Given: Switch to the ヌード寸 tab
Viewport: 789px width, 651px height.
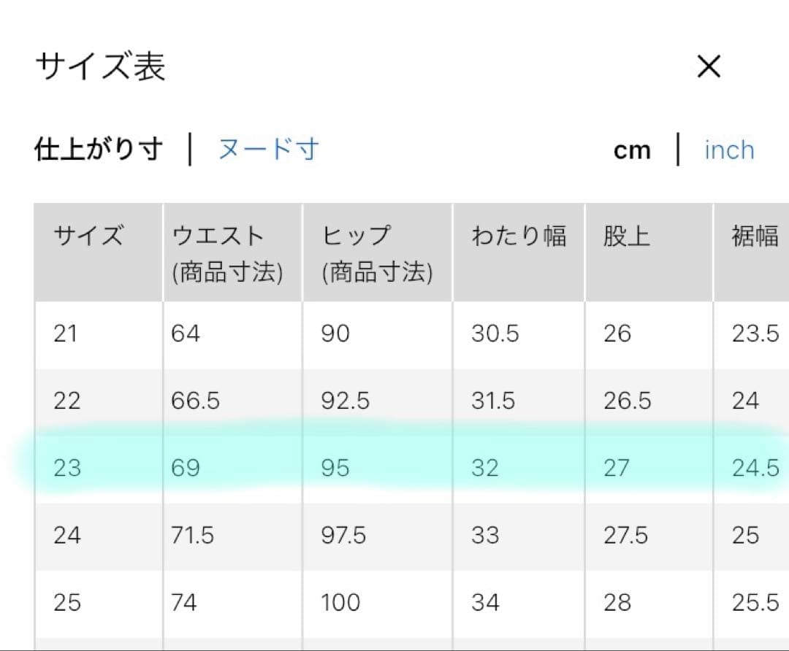Looking at the screenshot, I should (x=269, y=150).
